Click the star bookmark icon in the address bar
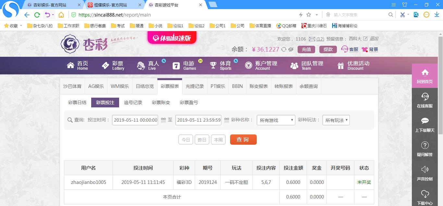 coord(309,15)
